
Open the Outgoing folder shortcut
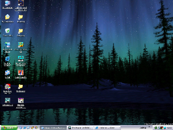click(x=21, y=31)
